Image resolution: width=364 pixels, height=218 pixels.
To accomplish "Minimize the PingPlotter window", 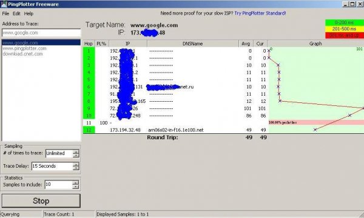I will 345,4.
